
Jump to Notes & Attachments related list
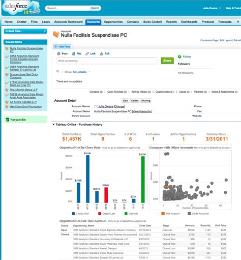(x=224, y=92)
